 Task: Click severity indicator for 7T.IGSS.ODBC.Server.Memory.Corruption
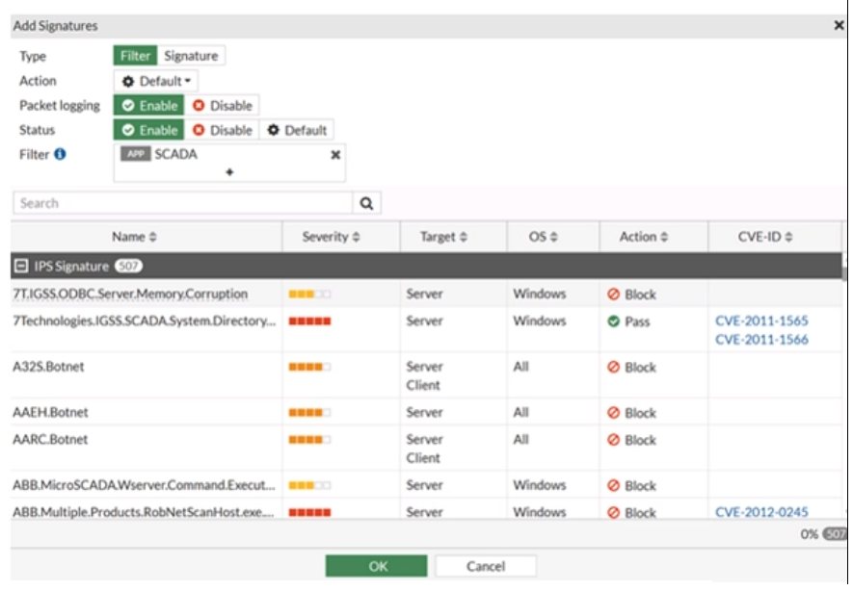pyautogui.click(x=309, y=295)
